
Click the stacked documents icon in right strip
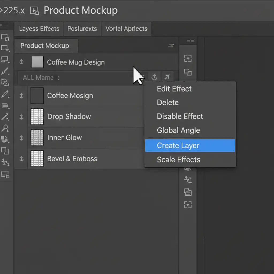[x=188, y=192]
